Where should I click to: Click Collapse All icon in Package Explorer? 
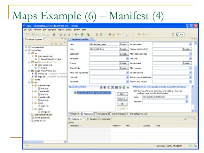click(52, 44)
